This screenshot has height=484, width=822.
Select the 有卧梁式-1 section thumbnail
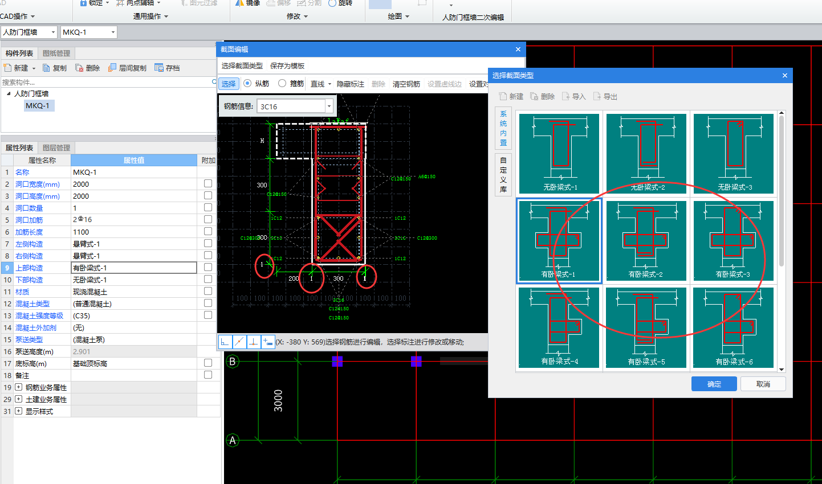559,240
